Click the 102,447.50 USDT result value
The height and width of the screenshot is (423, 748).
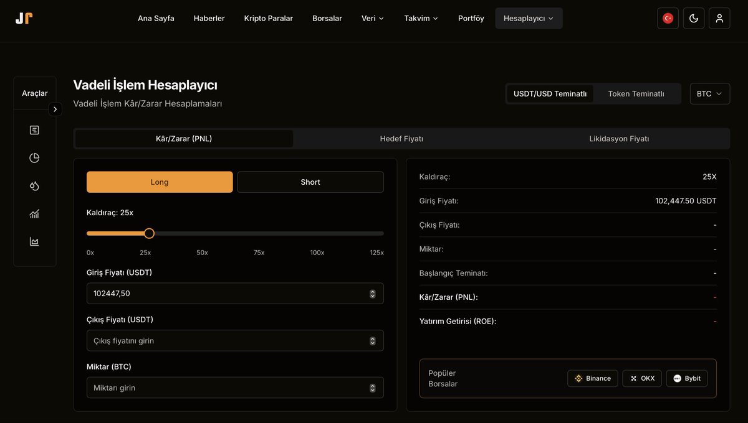pyautogui.click(x=686, y=201)
